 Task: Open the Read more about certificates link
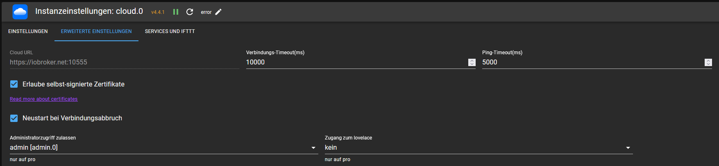click(44, 99)
